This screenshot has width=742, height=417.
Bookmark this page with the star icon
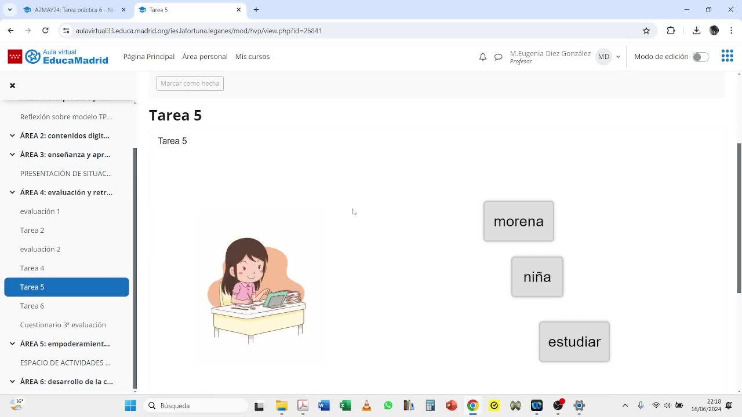646,31
